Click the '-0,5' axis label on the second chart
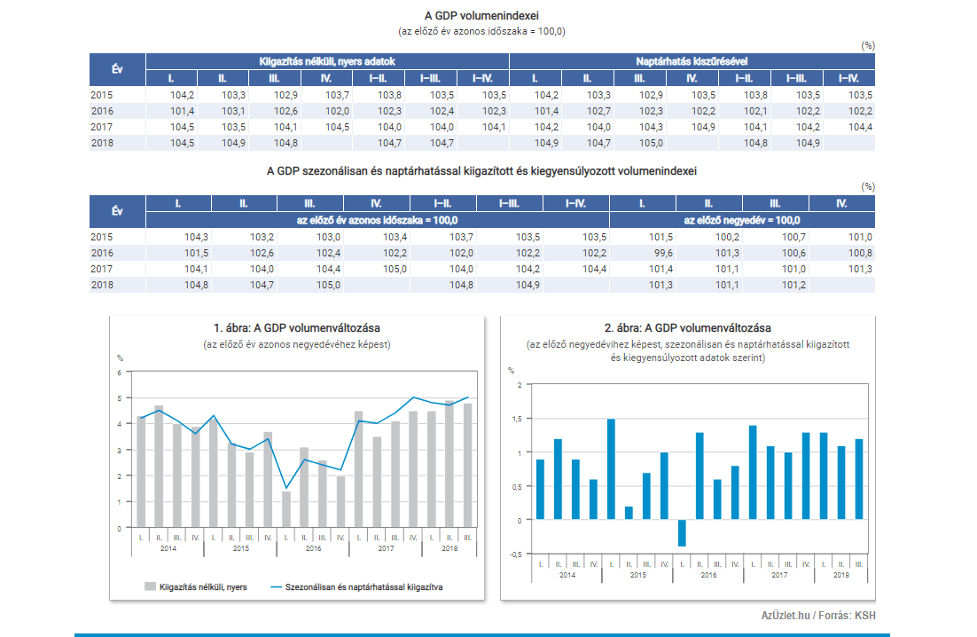 pos(514,554)
